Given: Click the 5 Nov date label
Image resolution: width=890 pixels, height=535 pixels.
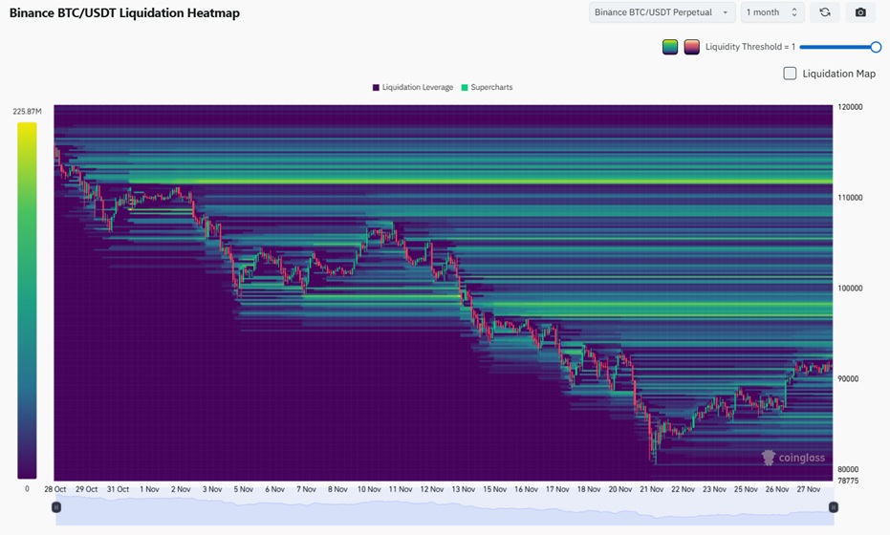Looking at the screenshot, I should click(x=244, y=489).
